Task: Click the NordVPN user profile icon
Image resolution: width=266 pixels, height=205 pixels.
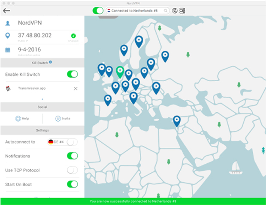Action: tap(8, 23)
